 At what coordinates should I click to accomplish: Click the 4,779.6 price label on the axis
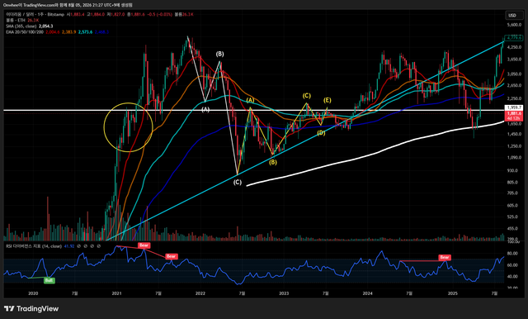point(514,38)
